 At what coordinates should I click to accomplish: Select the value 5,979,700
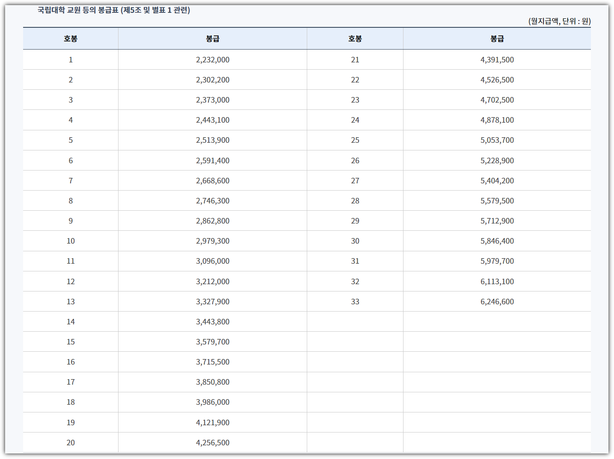(x=497, y=261)
